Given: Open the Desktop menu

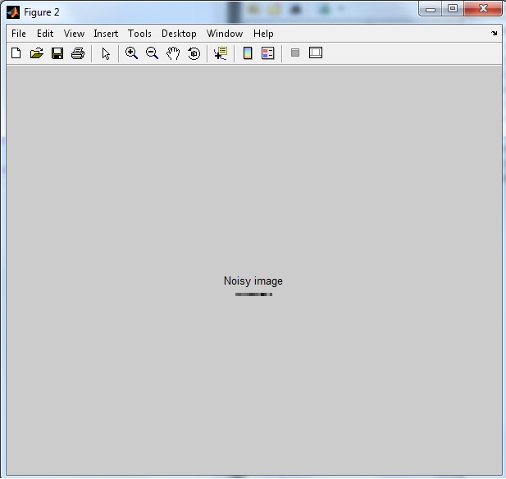Looking at the screenshot, I should click(x=179, y=34).
